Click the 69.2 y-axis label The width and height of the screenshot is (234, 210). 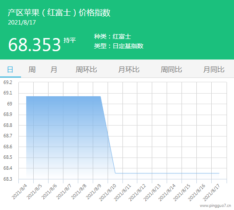click(x=8, y=82)
